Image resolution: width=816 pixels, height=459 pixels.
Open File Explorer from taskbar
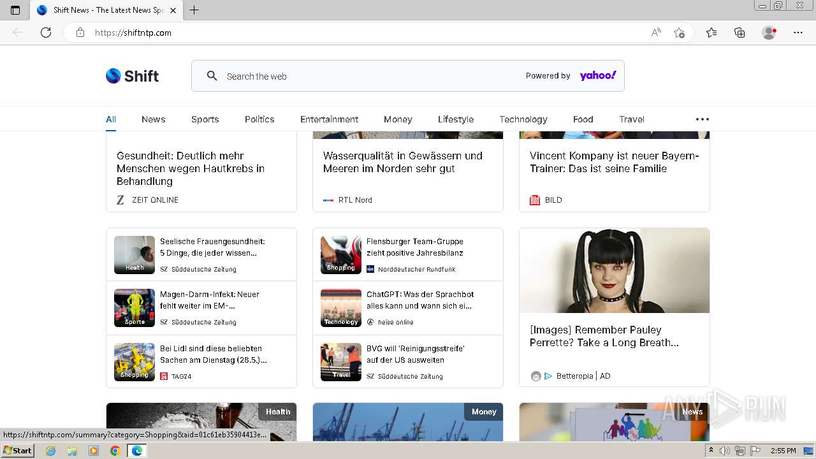click(72, 451)
